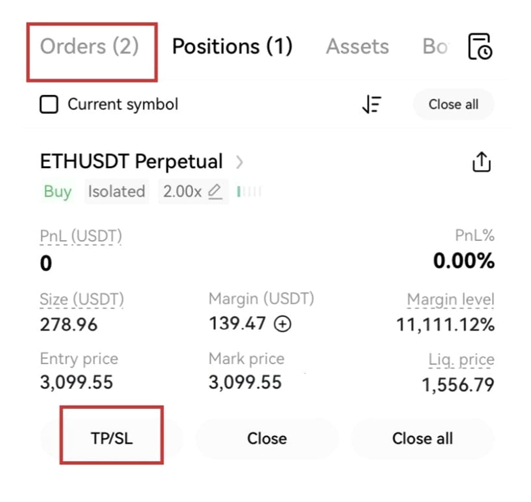
Task: Toggle the Current symbol checkbox
Action: point(49,104)
